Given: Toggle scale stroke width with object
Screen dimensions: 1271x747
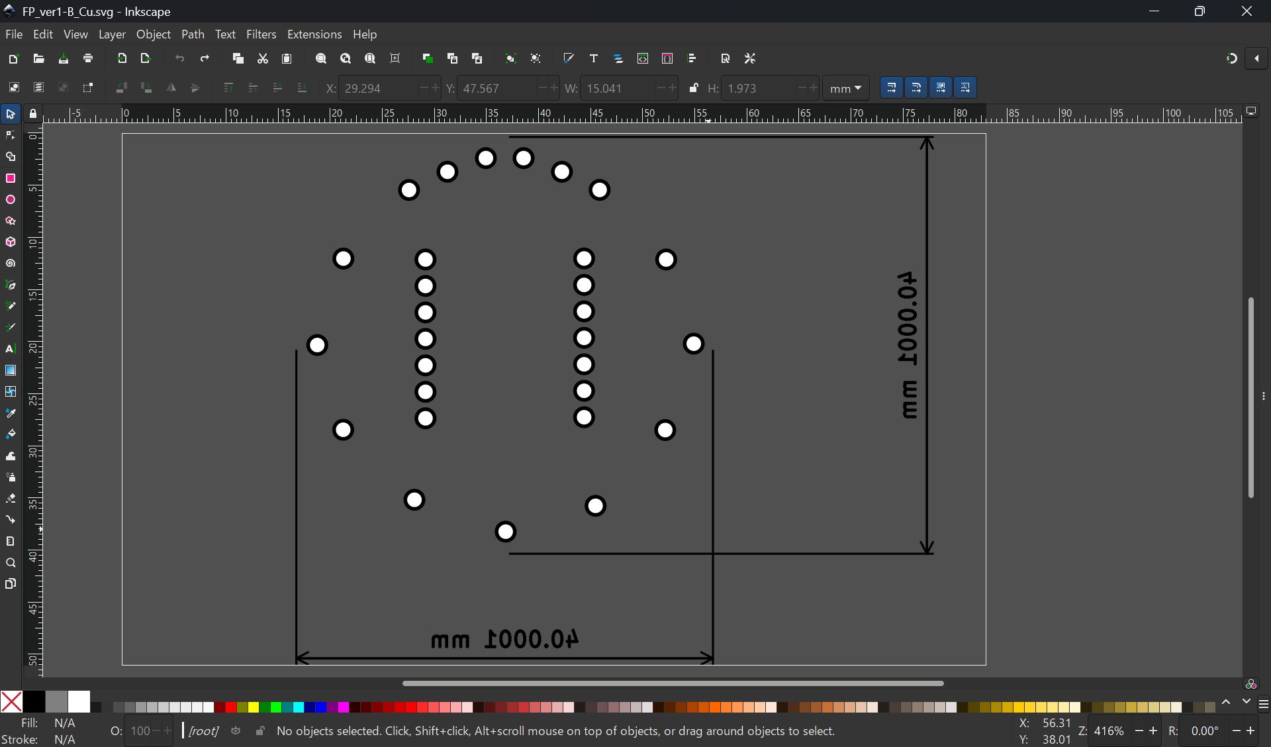Looking at the screenshot, I should (x=892, y=87).
